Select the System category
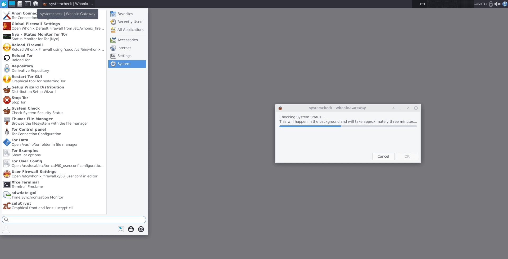 pyautogui.click(x=127, y=64)
